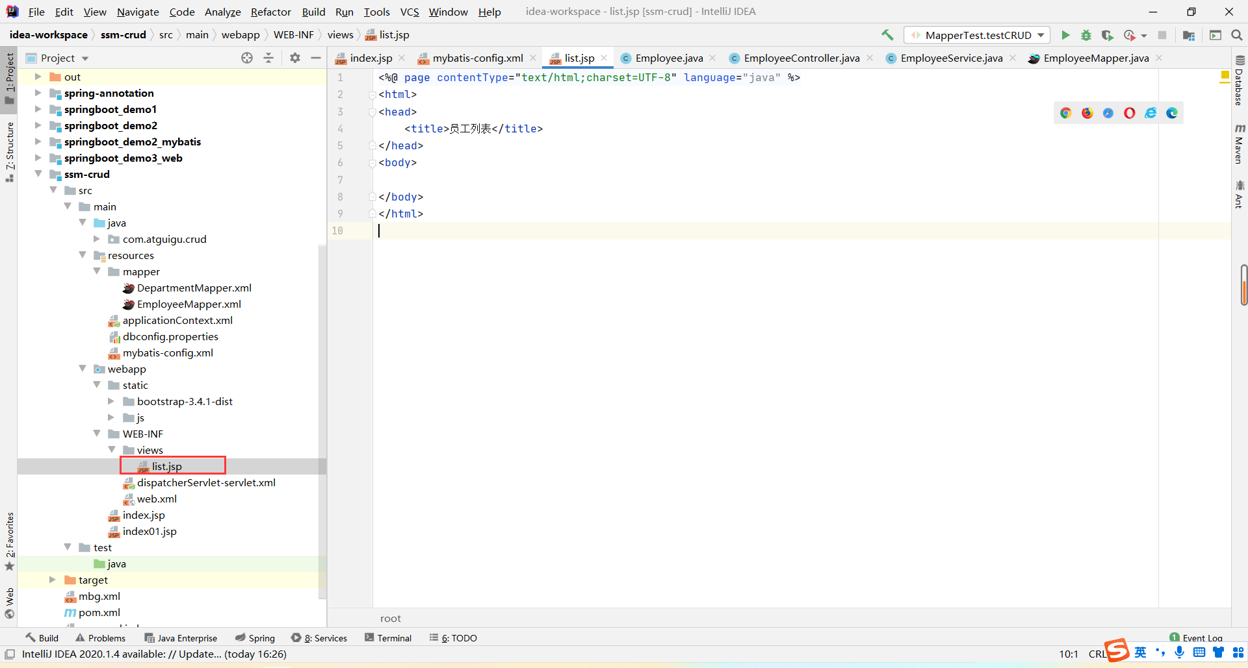Open the Event Log

(x=1195, y=637)
